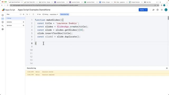Click the Apps Script Examples StandAlone project title
This screenshot has width=169, height=95.
click(x=34, y=10)
